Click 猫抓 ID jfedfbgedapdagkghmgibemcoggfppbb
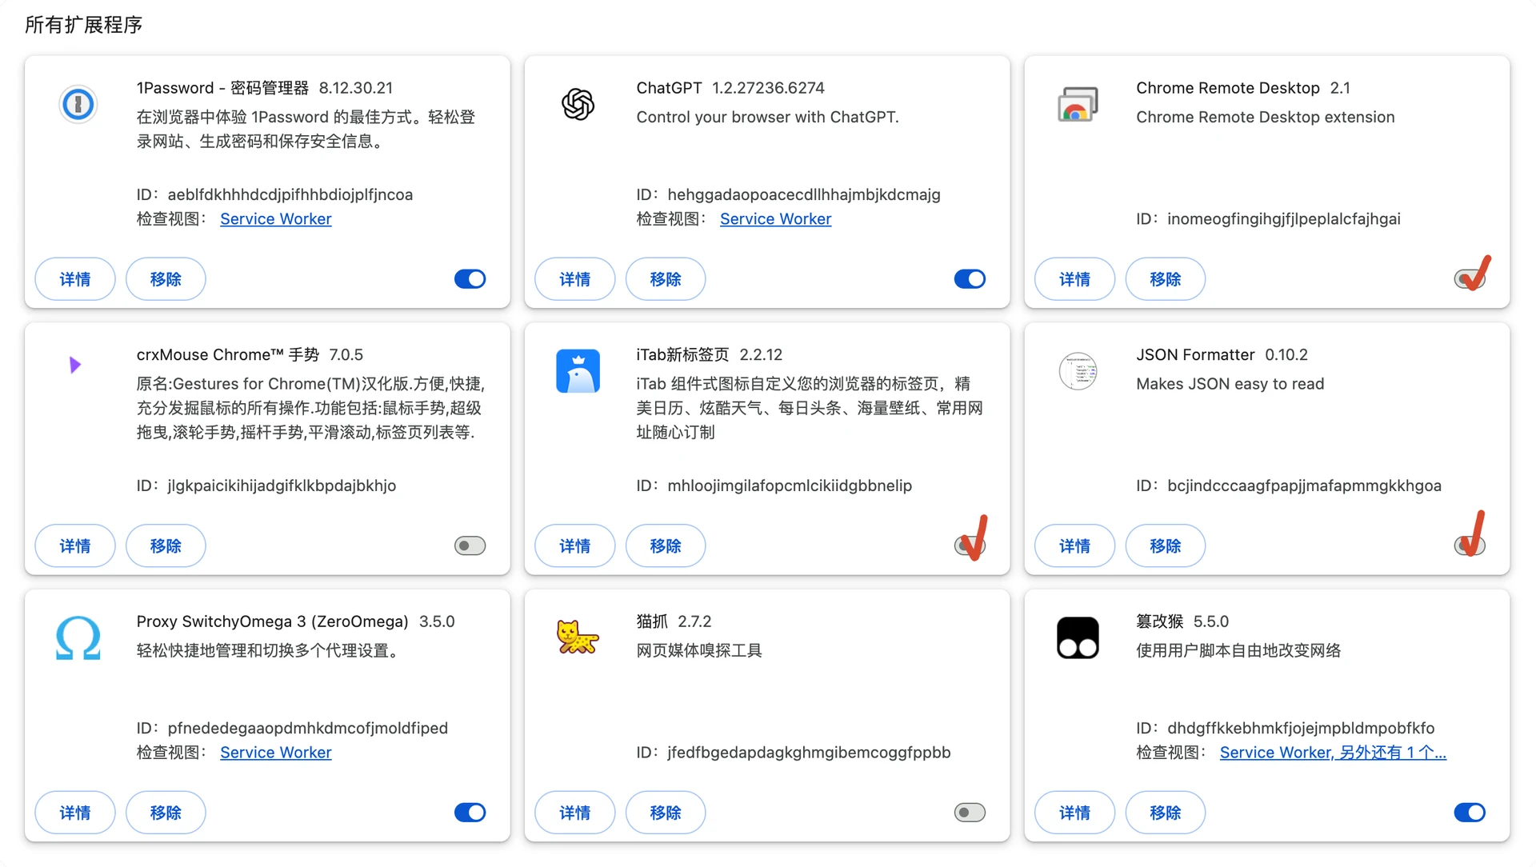Viewport: 1536px width, 867px height. pos(809,753)
